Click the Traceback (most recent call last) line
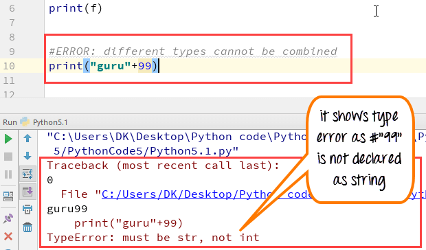The height and width of the screenshot is (250, 426). [163, 166]
